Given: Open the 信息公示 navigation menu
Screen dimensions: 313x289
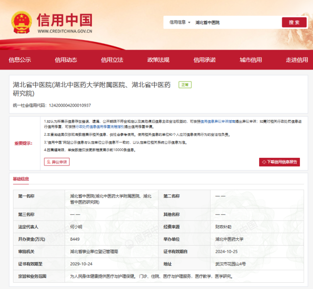Looking at the screenshot, I should coord(20,60).
